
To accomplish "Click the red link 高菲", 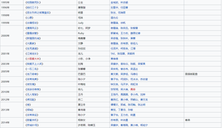I will 133,89.
